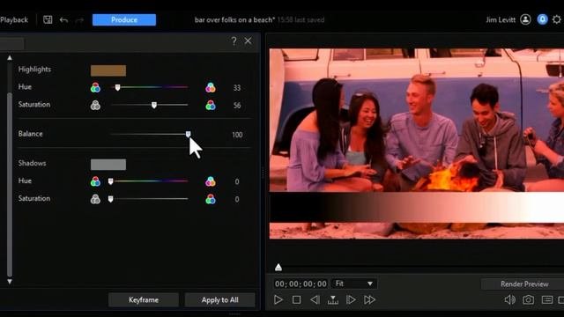Click the gray desaturate icon of Highlights Saturation
Viewport: 564px width, 317px height.
pyautogui.click(x=95, y=105)
